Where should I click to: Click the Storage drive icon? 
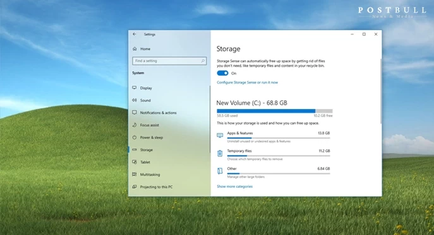135,150
